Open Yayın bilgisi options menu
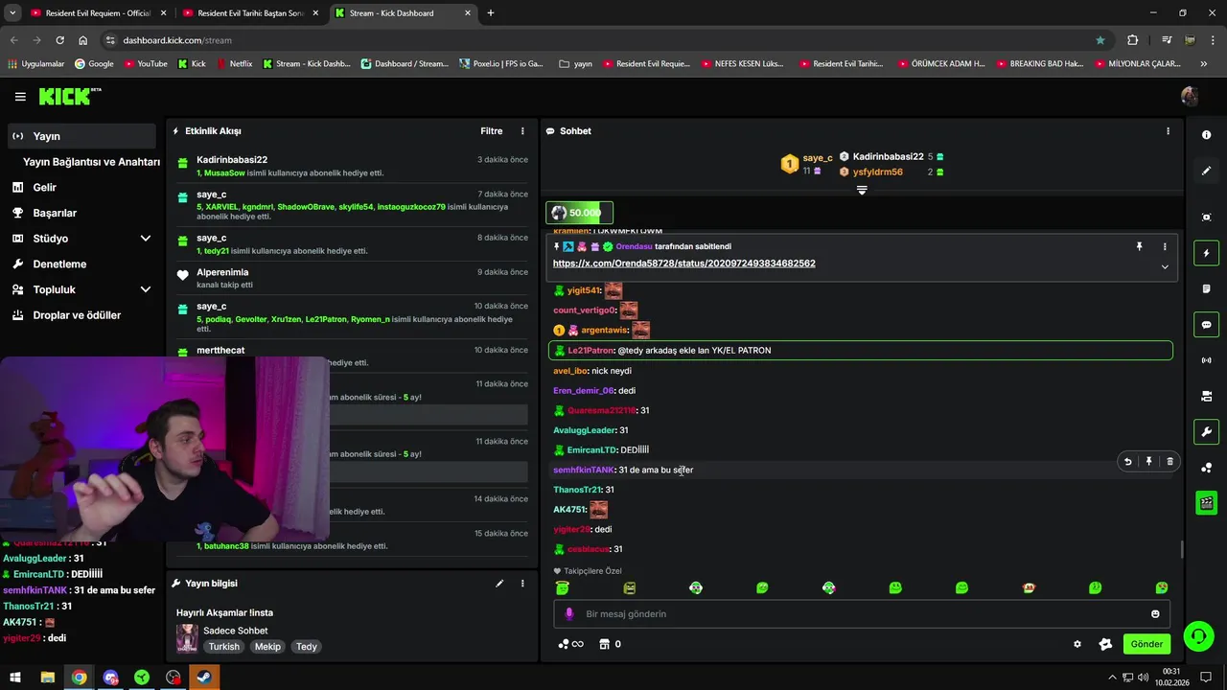 [x=522, y=583]
